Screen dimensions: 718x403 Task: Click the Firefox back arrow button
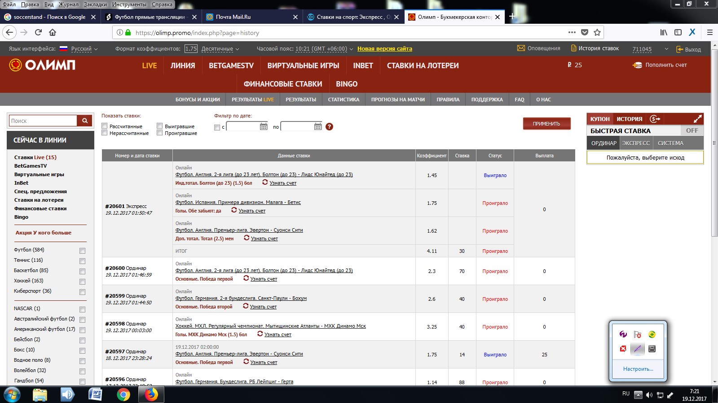click(10, 32)
